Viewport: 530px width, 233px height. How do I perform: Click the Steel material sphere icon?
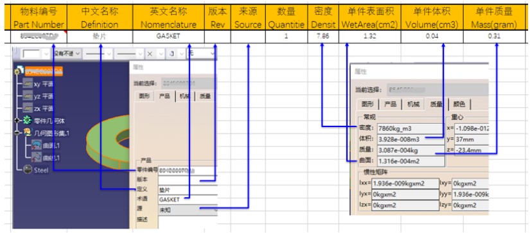(x=28, y=170)
